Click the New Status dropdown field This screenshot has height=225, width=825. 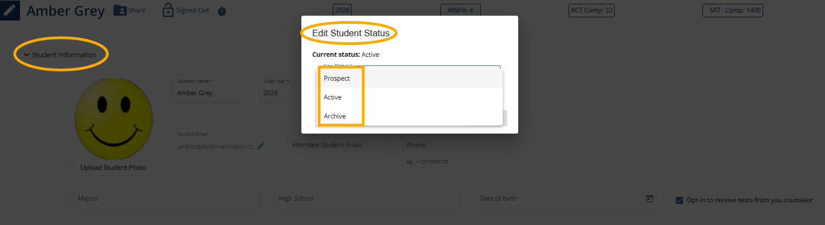pos(410,67)
